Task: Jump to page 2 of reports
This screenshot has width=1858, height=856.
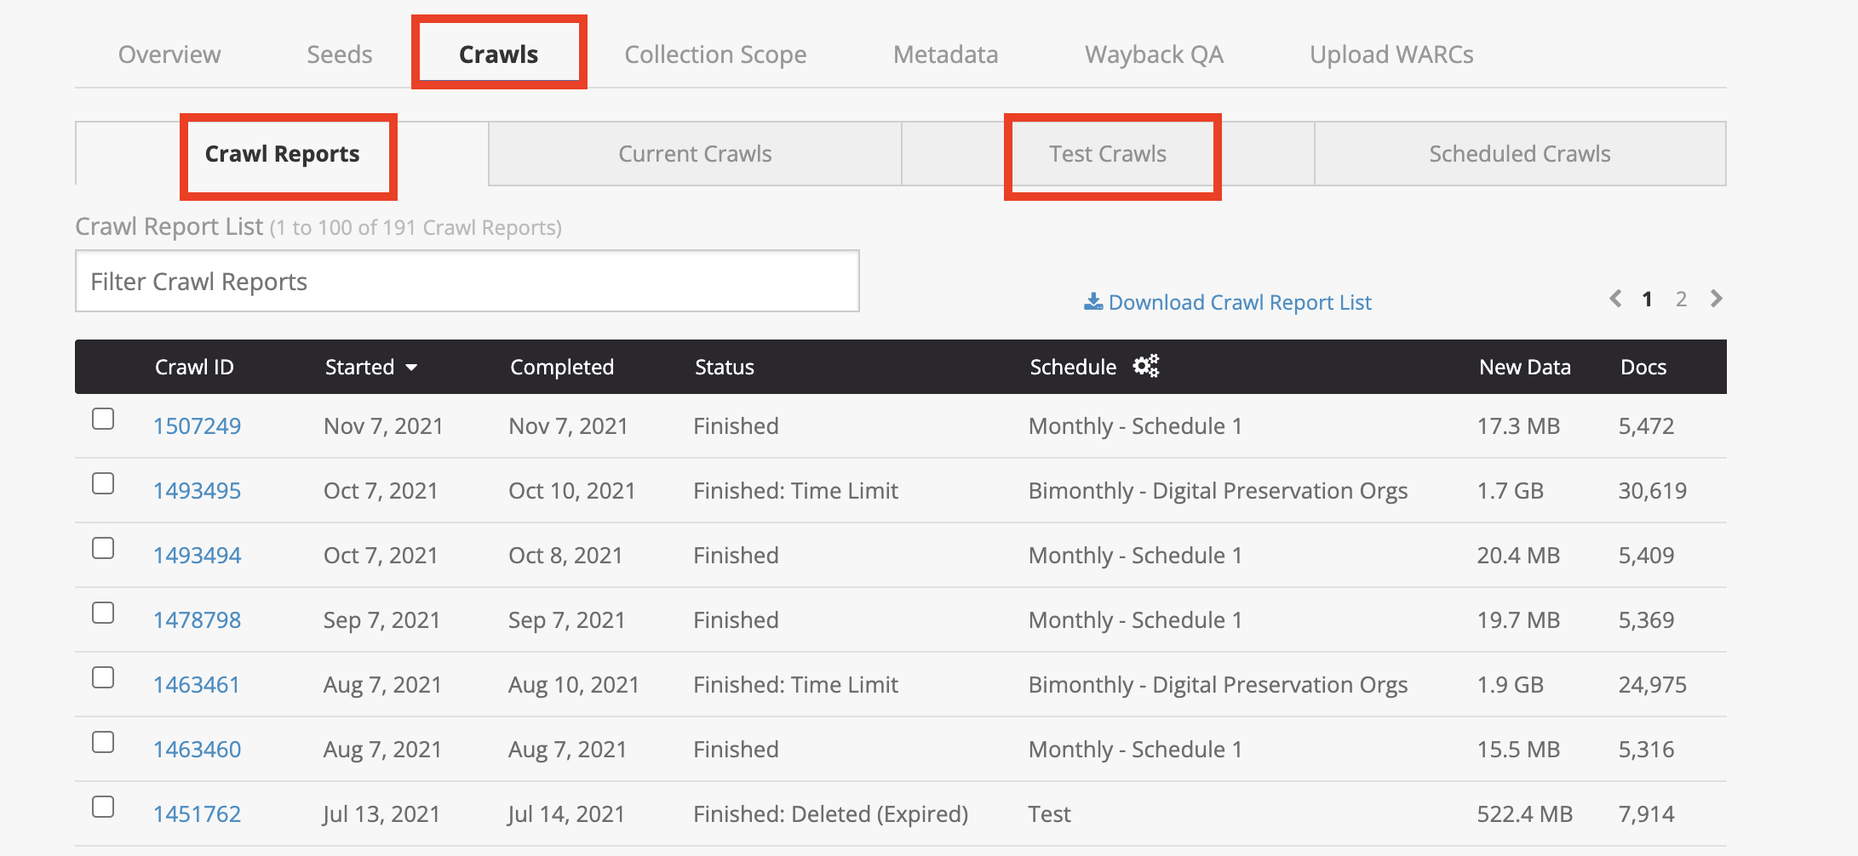Action: click(1681, 299)
